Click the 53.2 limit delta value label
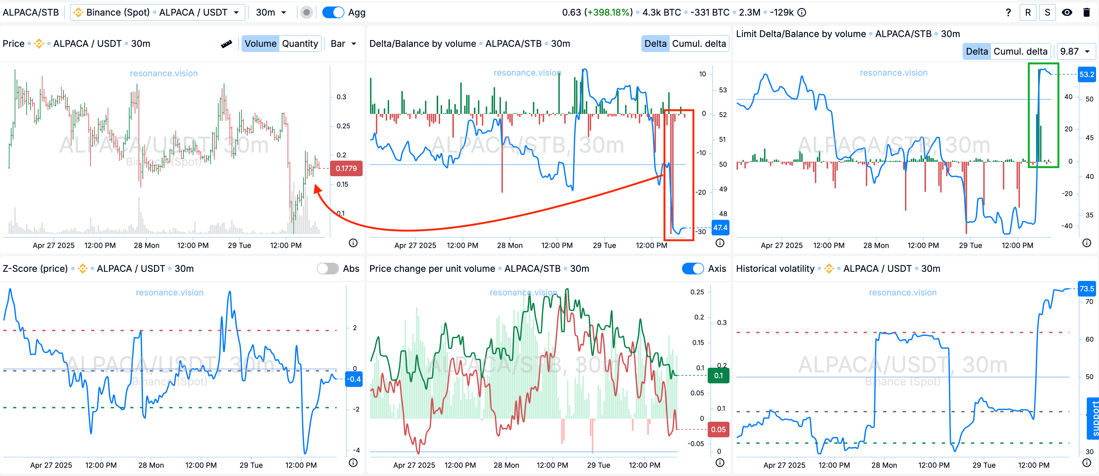1099x476 pixels. 1086,74
